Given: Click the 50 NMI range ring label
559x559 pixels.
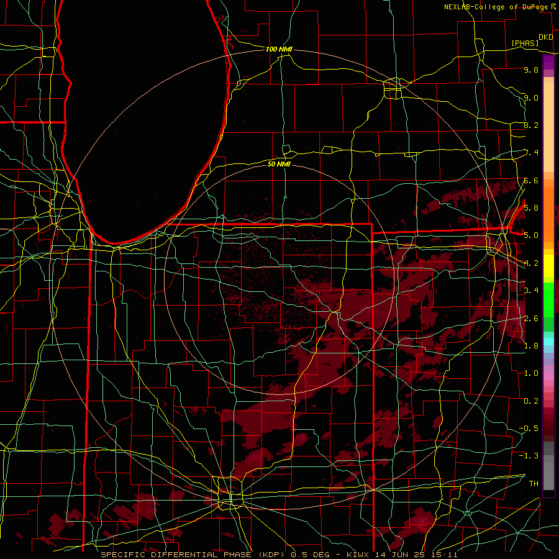Looking at the screenshot, I should pos(279,164).
